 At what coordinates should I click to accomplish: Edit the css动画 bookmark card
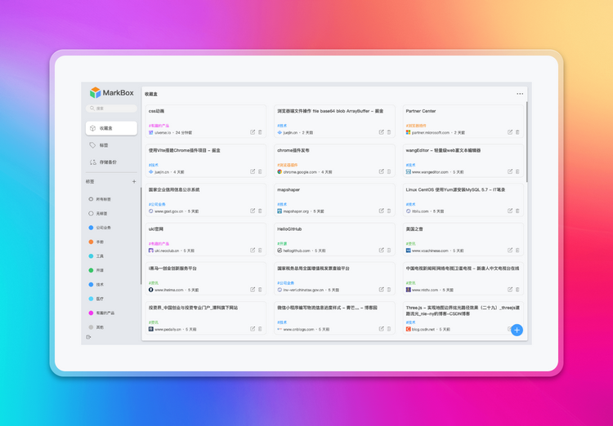tap(253, 132)
